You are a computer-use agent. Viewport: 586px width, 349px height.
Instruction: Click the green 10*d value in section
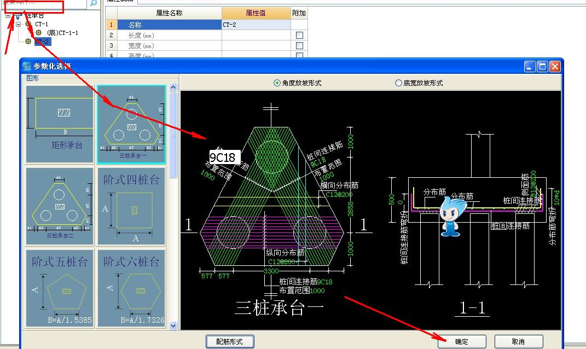(557, 197)
